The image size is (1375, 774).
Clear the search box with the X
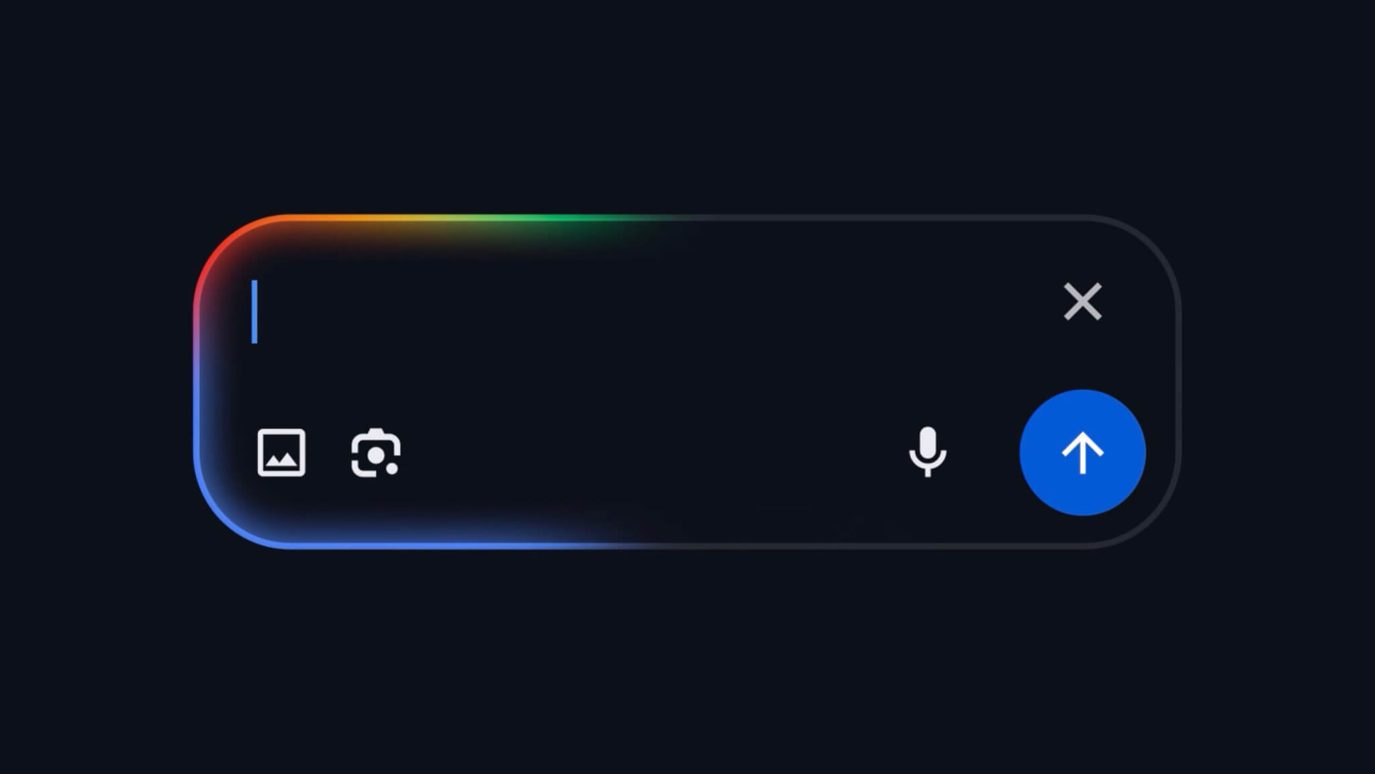1082,301
